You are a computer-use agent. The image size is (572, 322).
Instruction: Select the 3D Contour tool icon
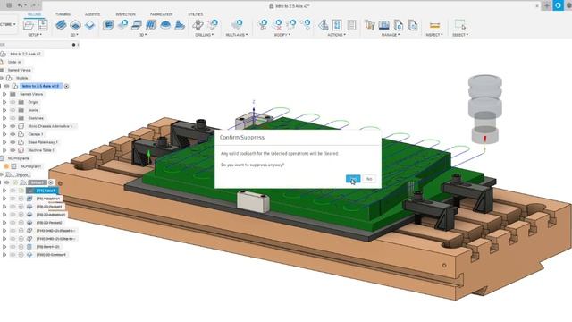pyautogui.click(x=180, y=25)
